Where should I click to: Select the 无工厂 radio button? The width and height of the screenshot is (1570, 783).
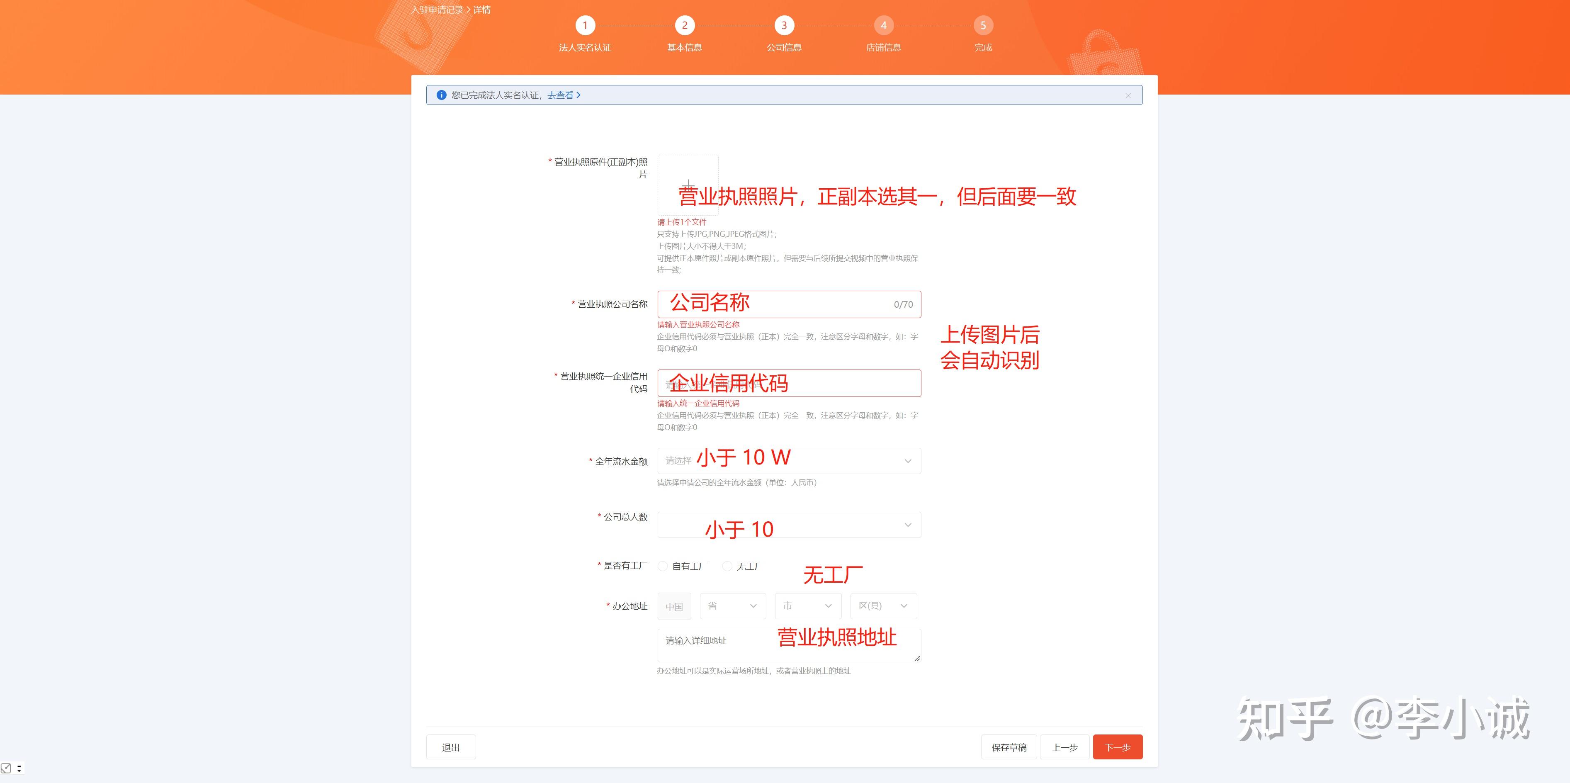[727, 566]
